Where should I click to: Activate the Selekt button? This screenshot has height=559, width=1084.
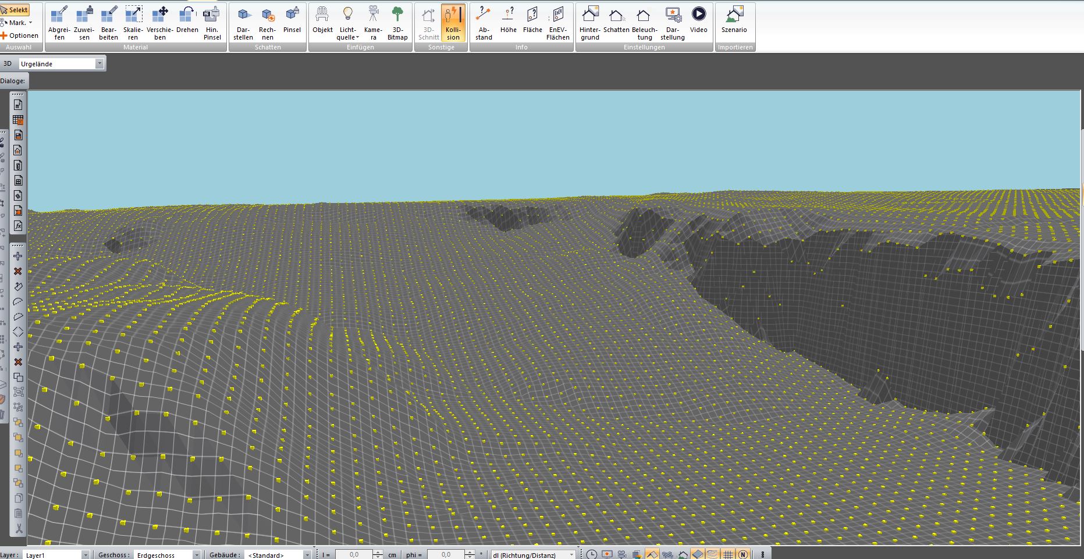click(15, 10)
